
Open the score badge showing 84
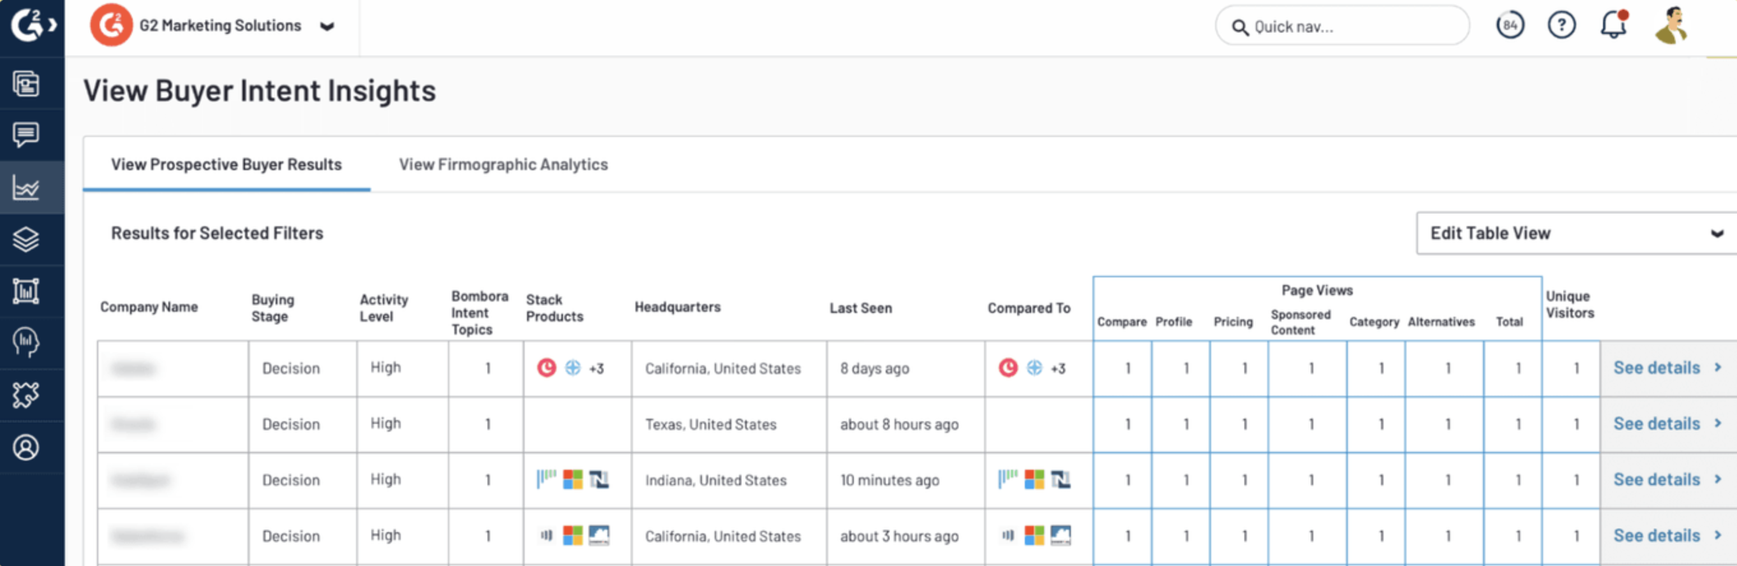[x=1510, y=25]
